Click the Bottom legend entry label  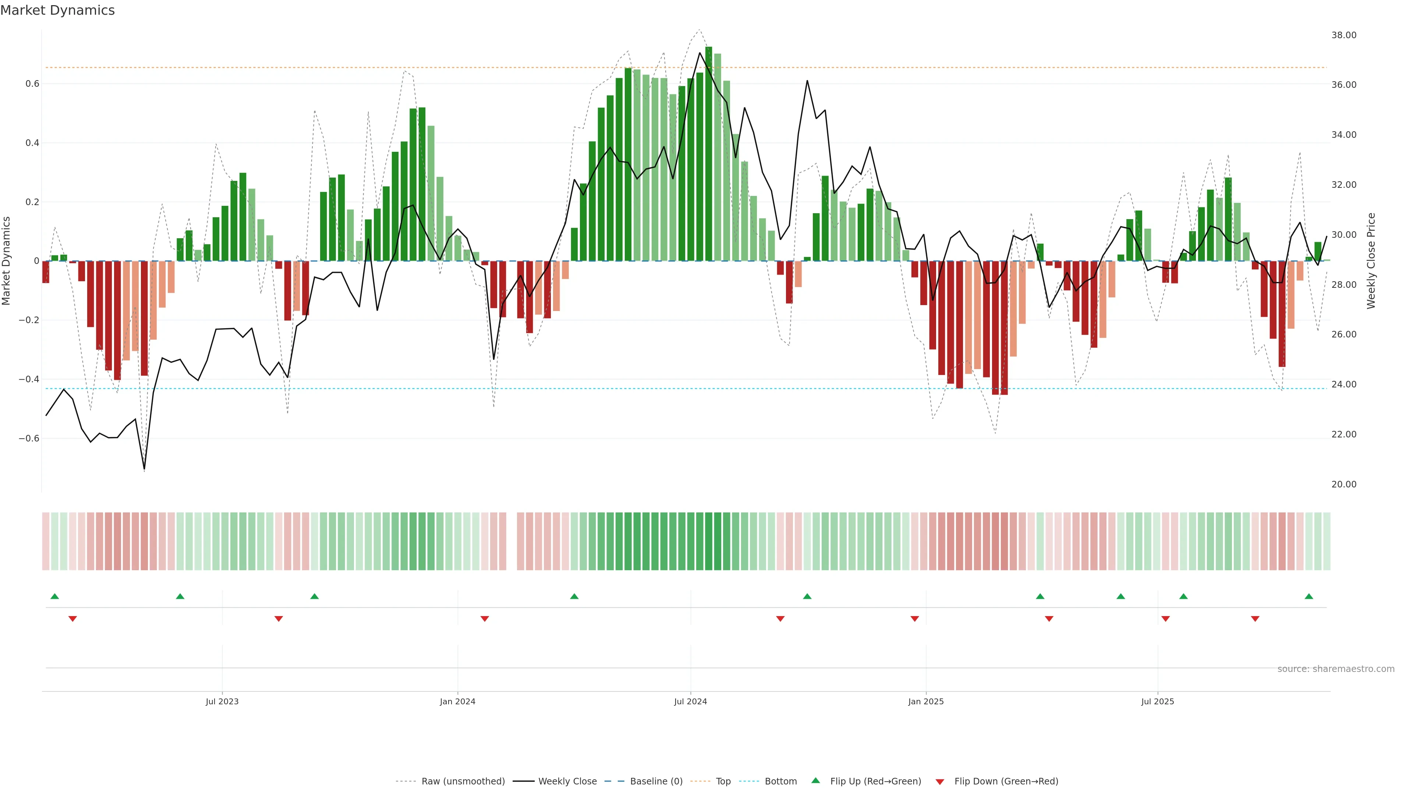(x=780, y=782)
